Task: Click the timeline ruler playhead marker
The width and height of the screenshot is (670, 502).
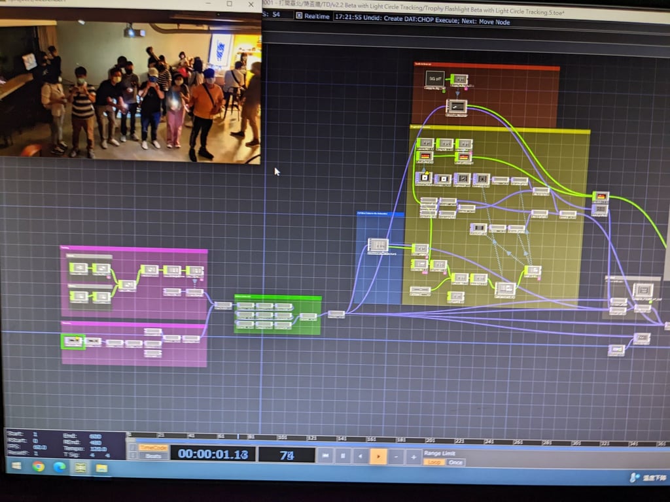Action: pyautogui.click(x=238, y=436)
